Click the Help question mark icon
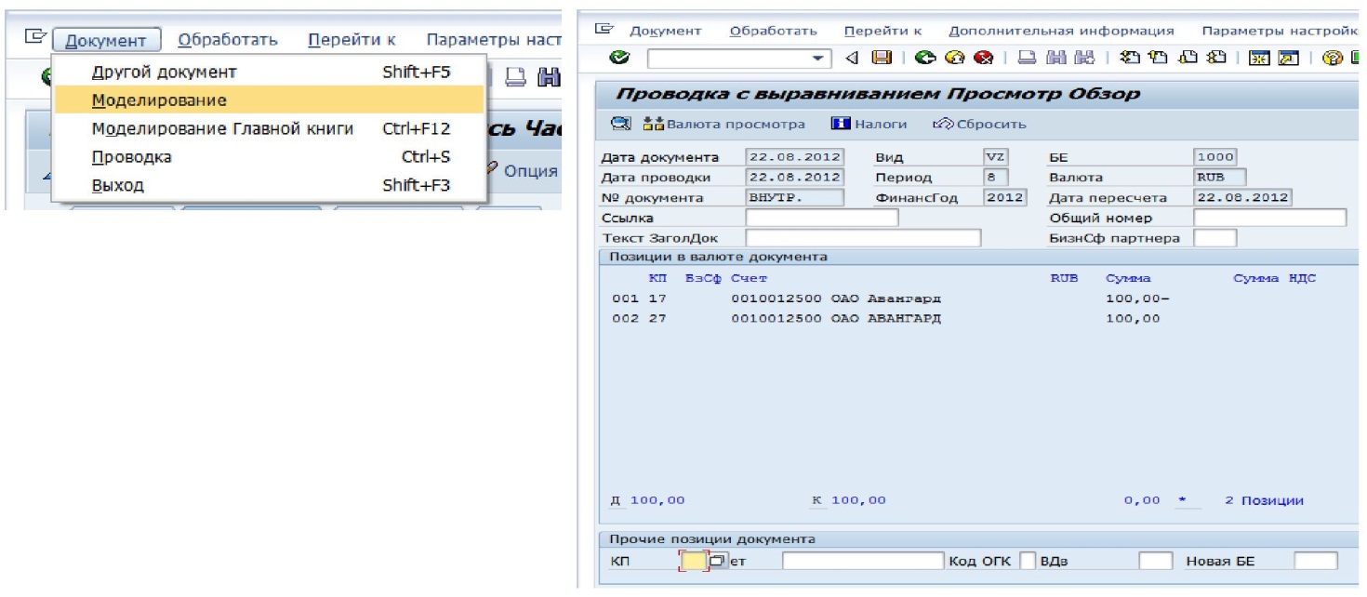 (x=1332, y=58)
